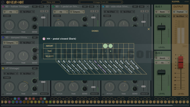The width and height of the screenshot is (190, 107).
Task: Click the pink HH pedal closed color dot
Action: [44, 39]
